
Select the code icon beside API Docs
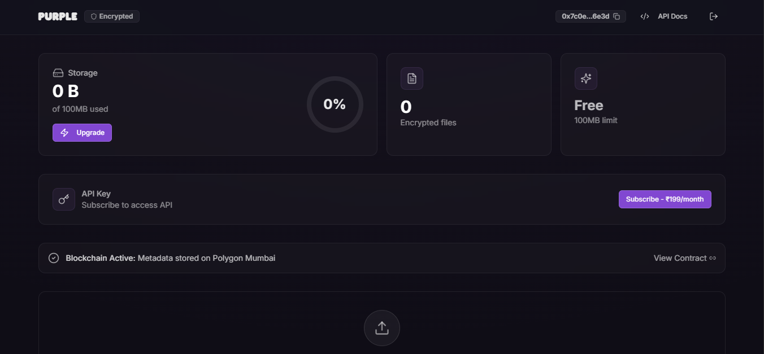point(644,16)
